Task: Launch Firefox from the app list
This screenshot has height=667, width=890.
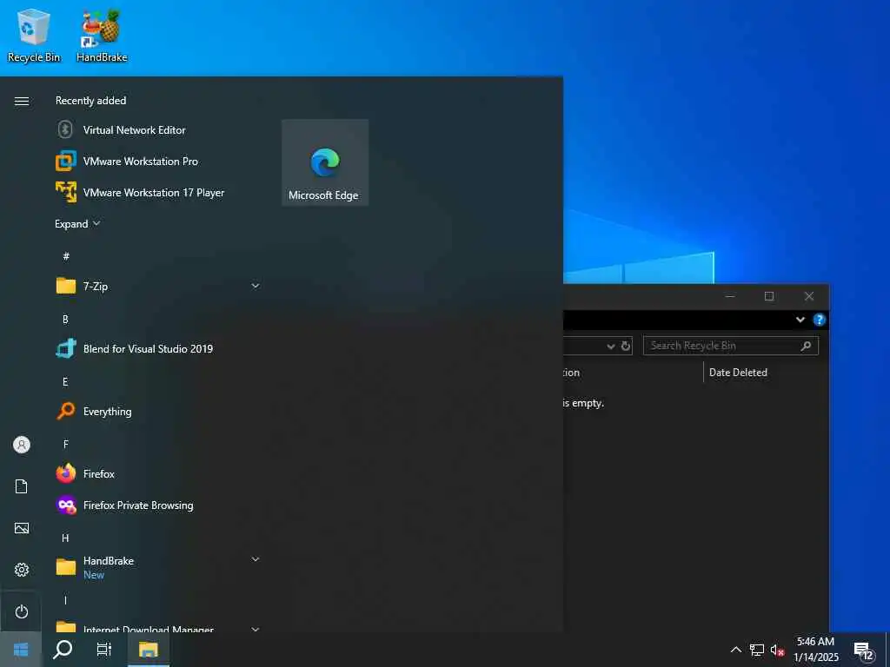Action: [158, 473]
